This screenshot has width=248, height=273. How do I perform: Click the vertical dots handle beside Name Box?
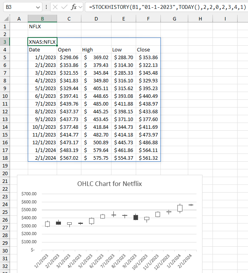(46, 7)
